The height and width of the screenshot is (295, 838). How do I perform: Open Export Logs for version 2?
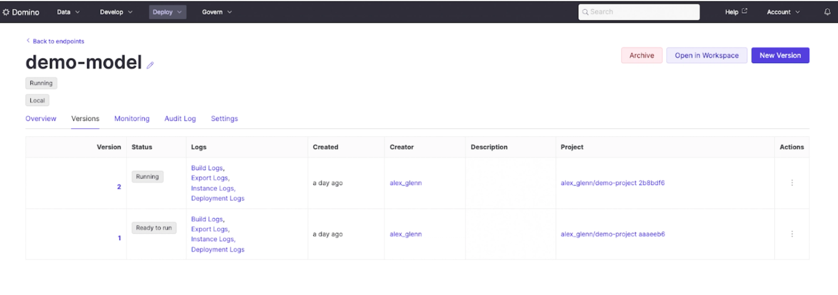pyautogui.click(x=209, y=178)
